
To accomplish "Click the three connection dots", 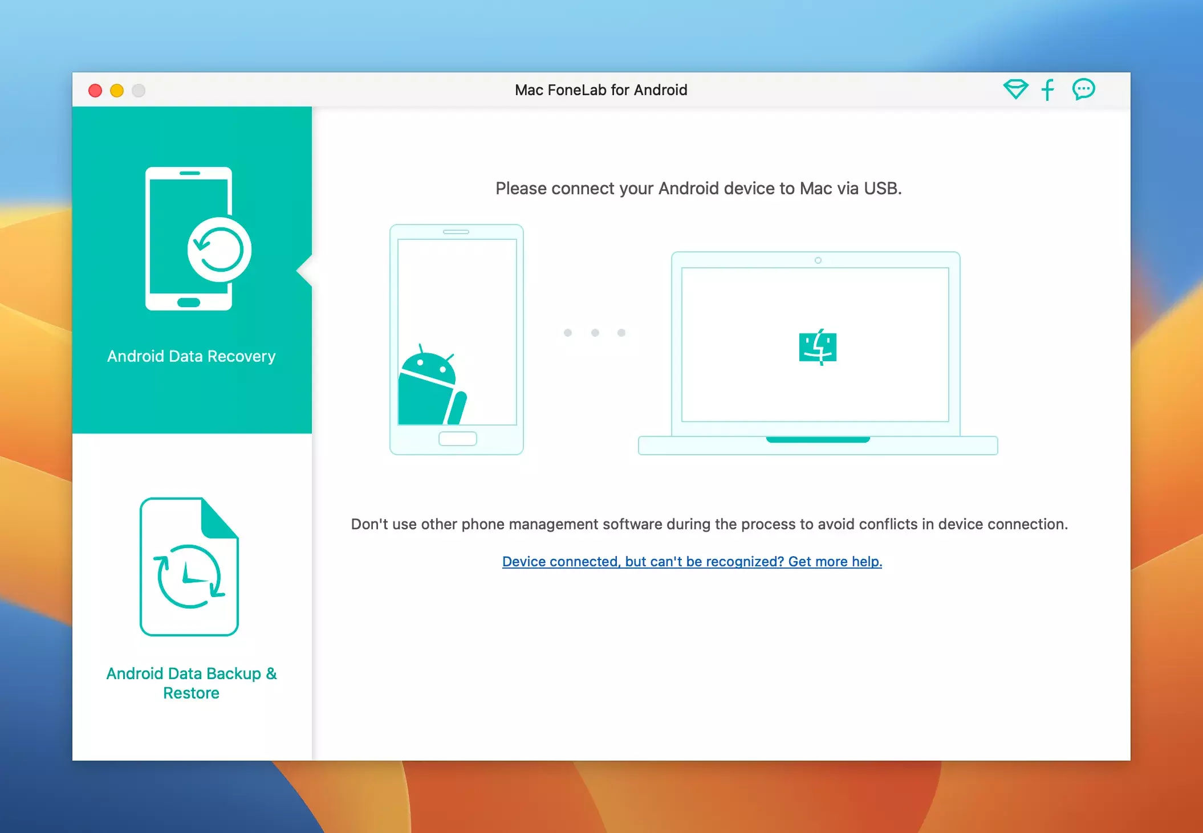I will (x=595, y=333).
